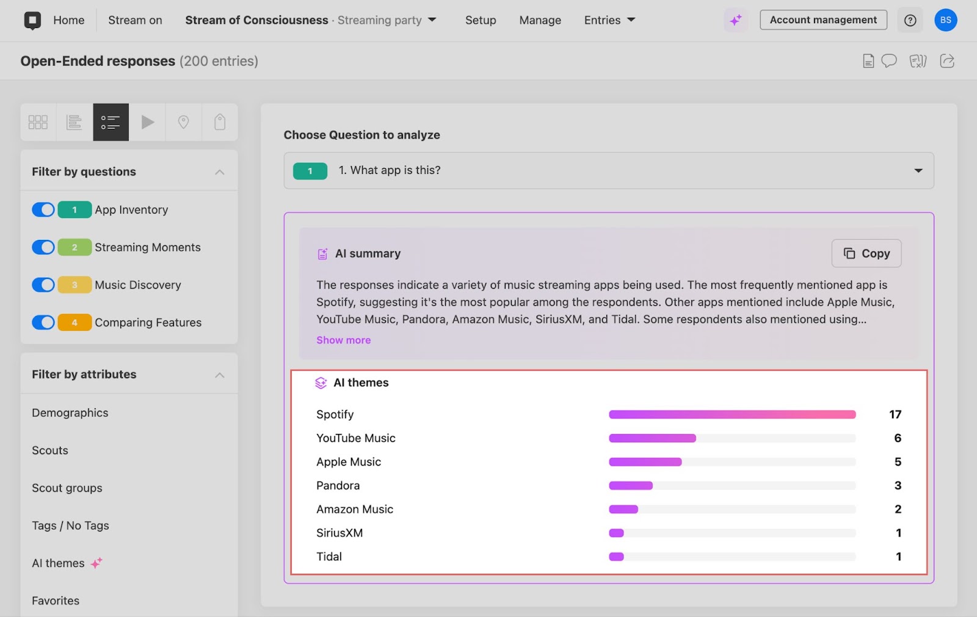Switch to the grid view layout
Viewport: 977px width, 617px height.
[x=38, y=121]
